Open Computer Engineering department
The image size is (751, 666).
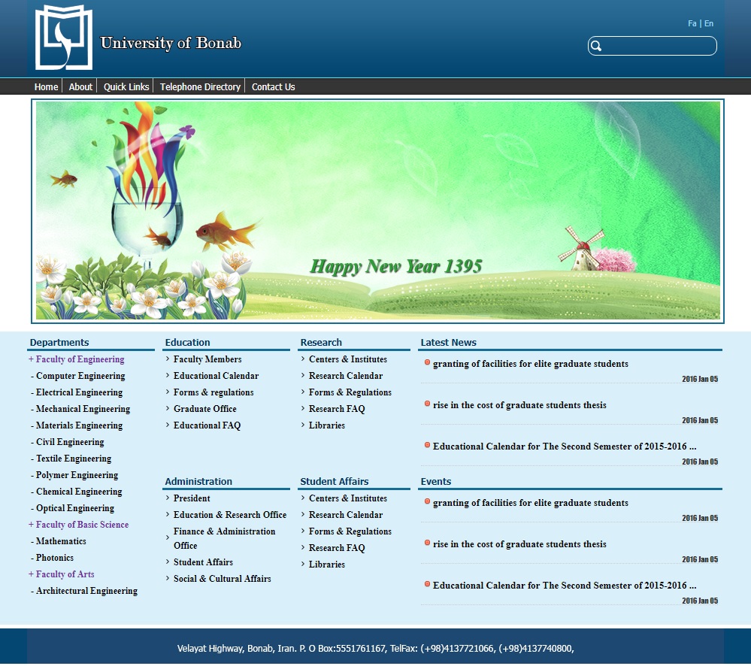pyautogui.click(x=80, y=376)
